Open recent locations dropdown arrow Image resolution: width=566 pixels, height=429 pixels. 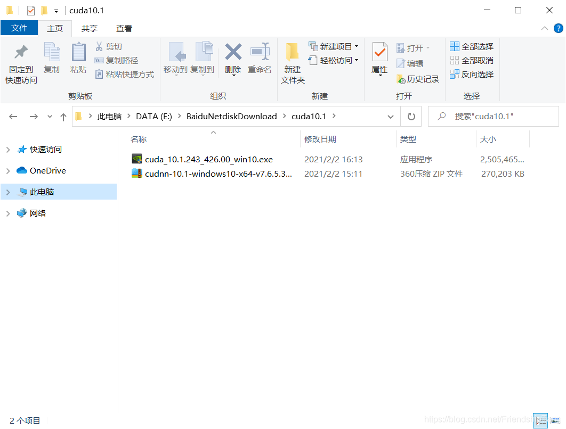50,117
